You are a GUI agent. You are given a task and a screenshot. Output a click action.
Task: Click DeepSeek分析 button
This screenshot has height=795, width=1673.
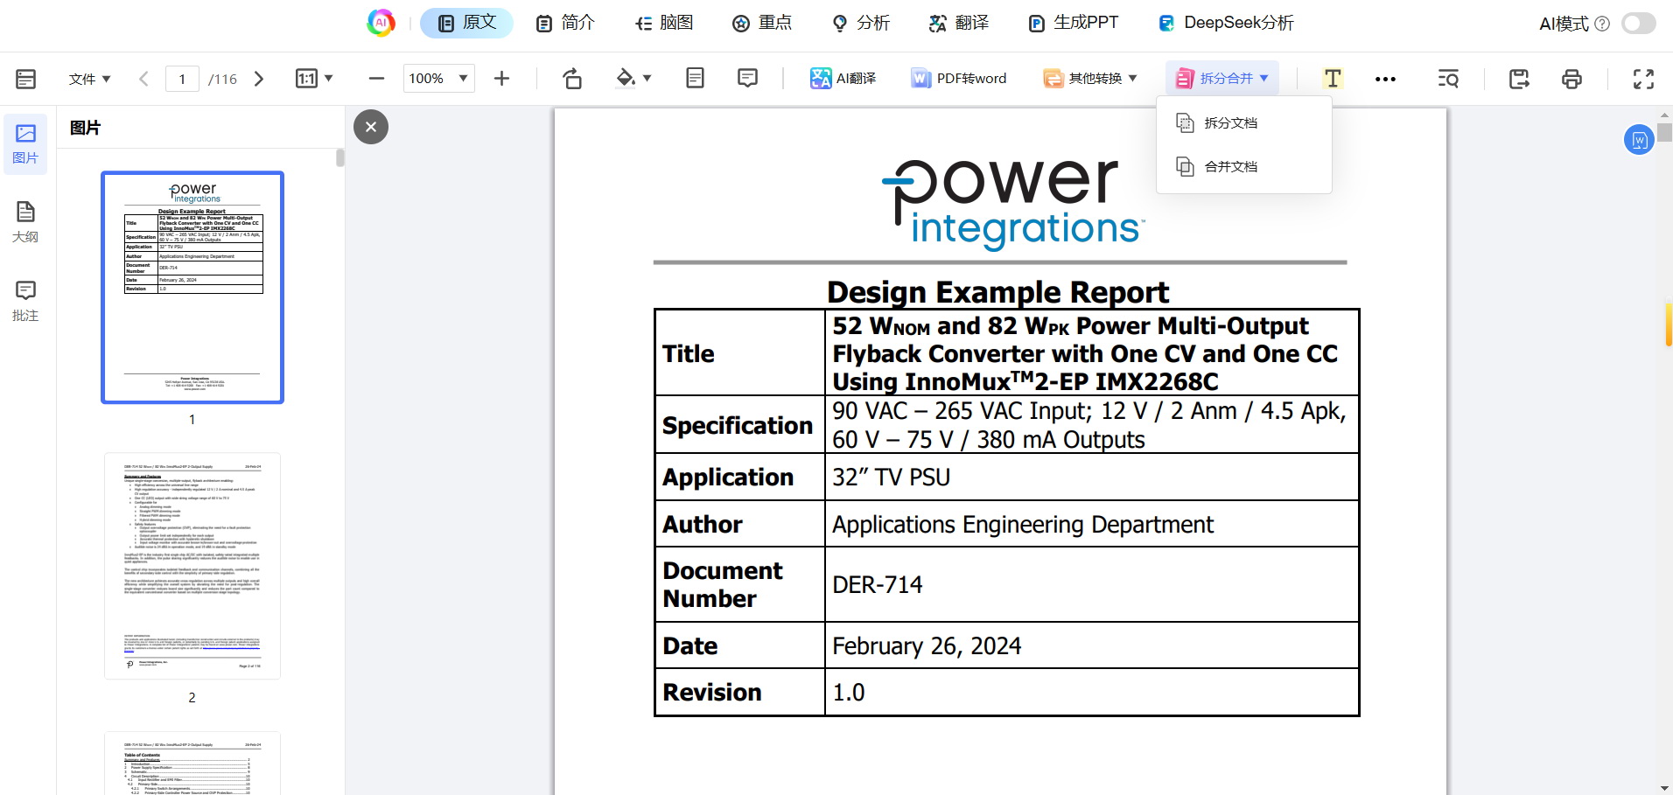click(1226, 23)
